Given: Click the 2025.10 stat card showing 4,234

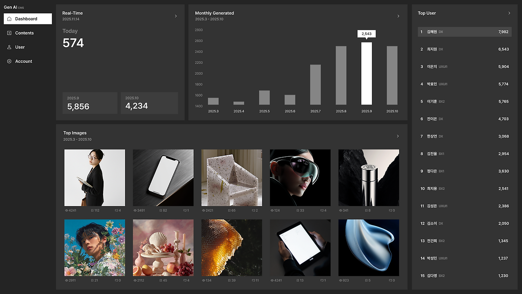Looking at the screenshot, I should pyautogui.click(x=149, y=103).
